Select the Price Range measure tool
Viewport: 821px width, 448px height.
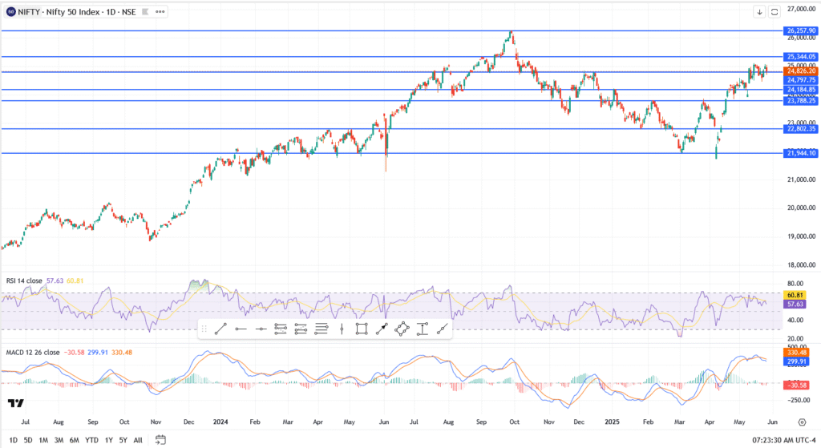[422, 329]
